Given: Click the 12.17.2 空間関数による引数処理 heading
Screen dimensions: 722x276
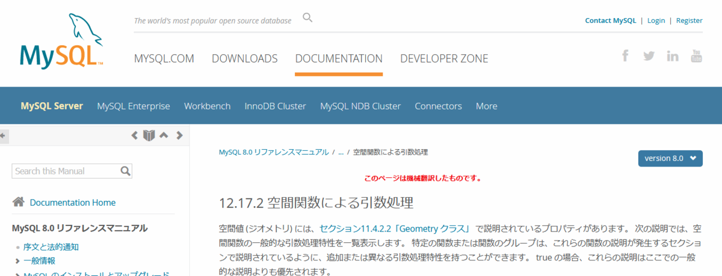Looking at the screenshot, I should coord(316,202).
